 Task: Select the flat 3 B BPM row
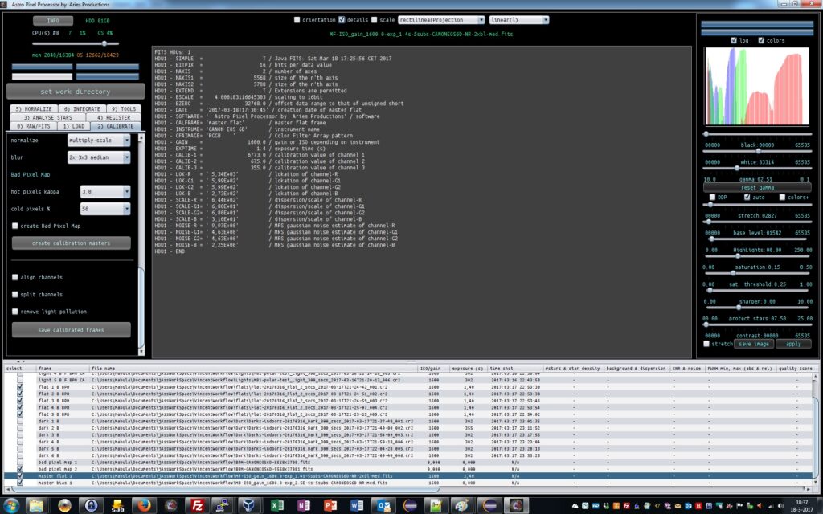point(408,401)
